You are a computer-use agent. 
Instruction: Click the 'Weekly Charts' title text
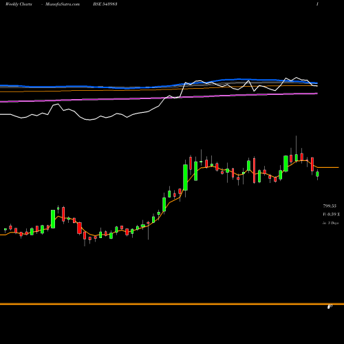pyautogui.click(x=19, y=4)
